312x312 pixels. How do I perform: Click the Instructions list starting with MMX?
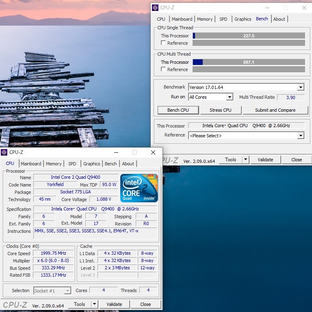(x=95, y=234)
